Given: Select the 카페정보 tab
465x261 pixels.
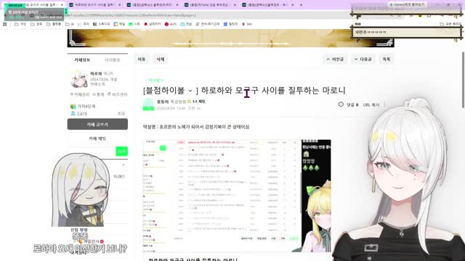Looking at the screenshot, I should pyautogui.click(x=82, y=60).
